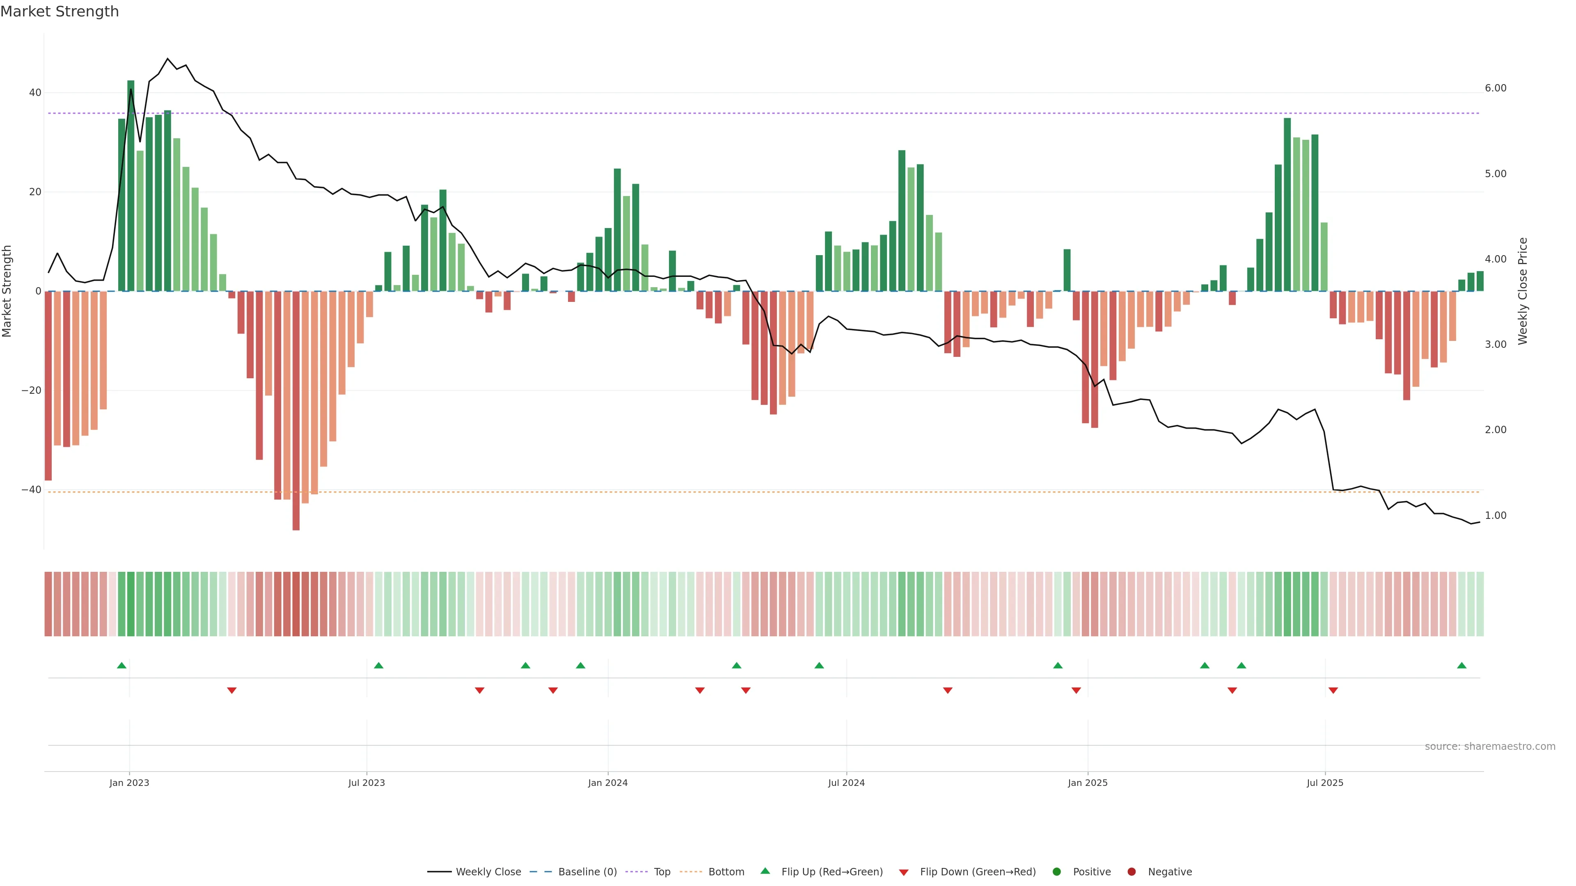The height and width of the screenshot is (886, 1576).
Task: Click the Jan 2024 axis label
Action: [607, 783]
